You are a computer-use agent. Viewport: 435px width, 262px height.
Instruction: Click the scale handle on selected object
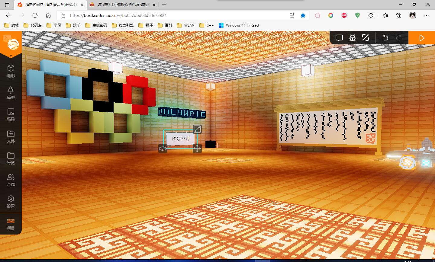tap(197, 129)
